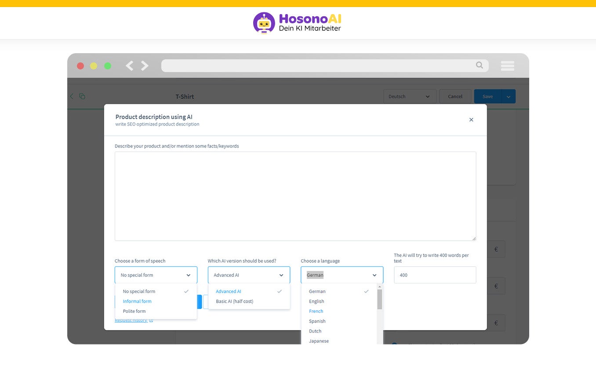Click the Dein KI Mitarbeiter tagline
The height and width of the screenshot is (370, 596).
coord(310,28)
